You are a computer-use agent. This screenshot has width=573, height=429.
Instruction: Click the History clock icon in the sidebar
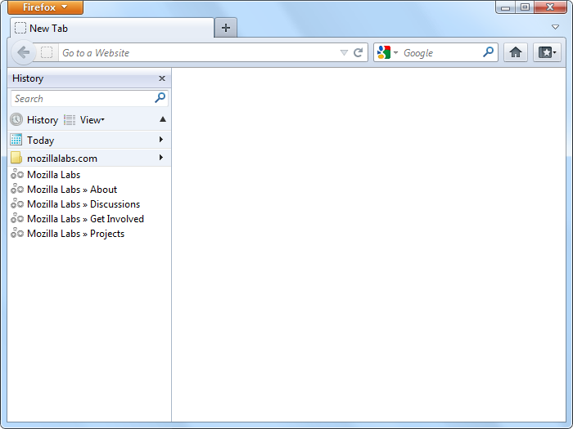(x=16, y=119)
